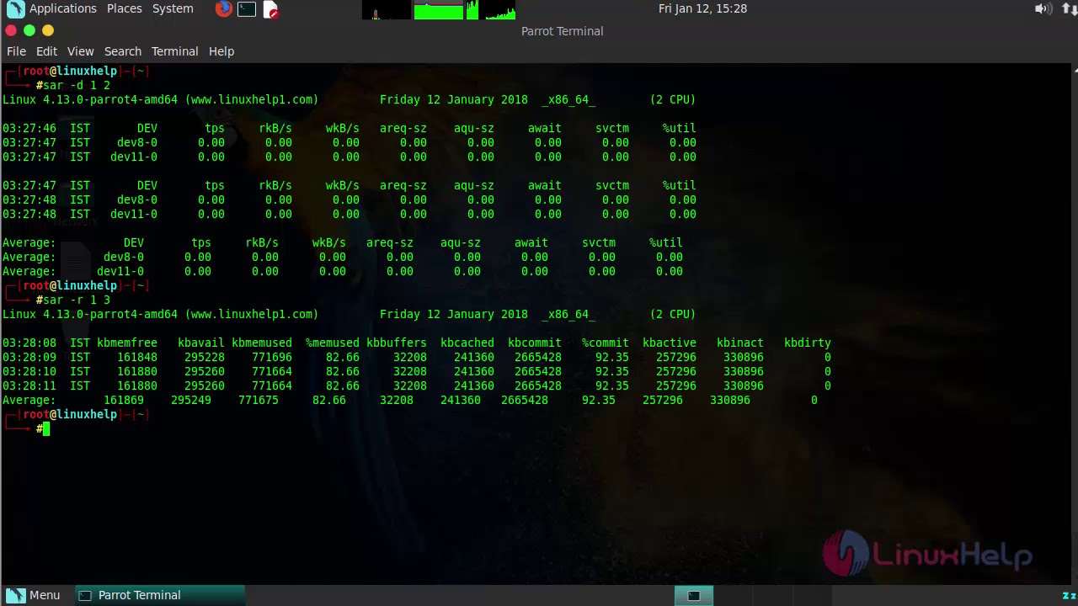This screenshot has width=1078, height=606.
Task: Click the Parrot Terminal taskbar button
Action: click(160, 595)
